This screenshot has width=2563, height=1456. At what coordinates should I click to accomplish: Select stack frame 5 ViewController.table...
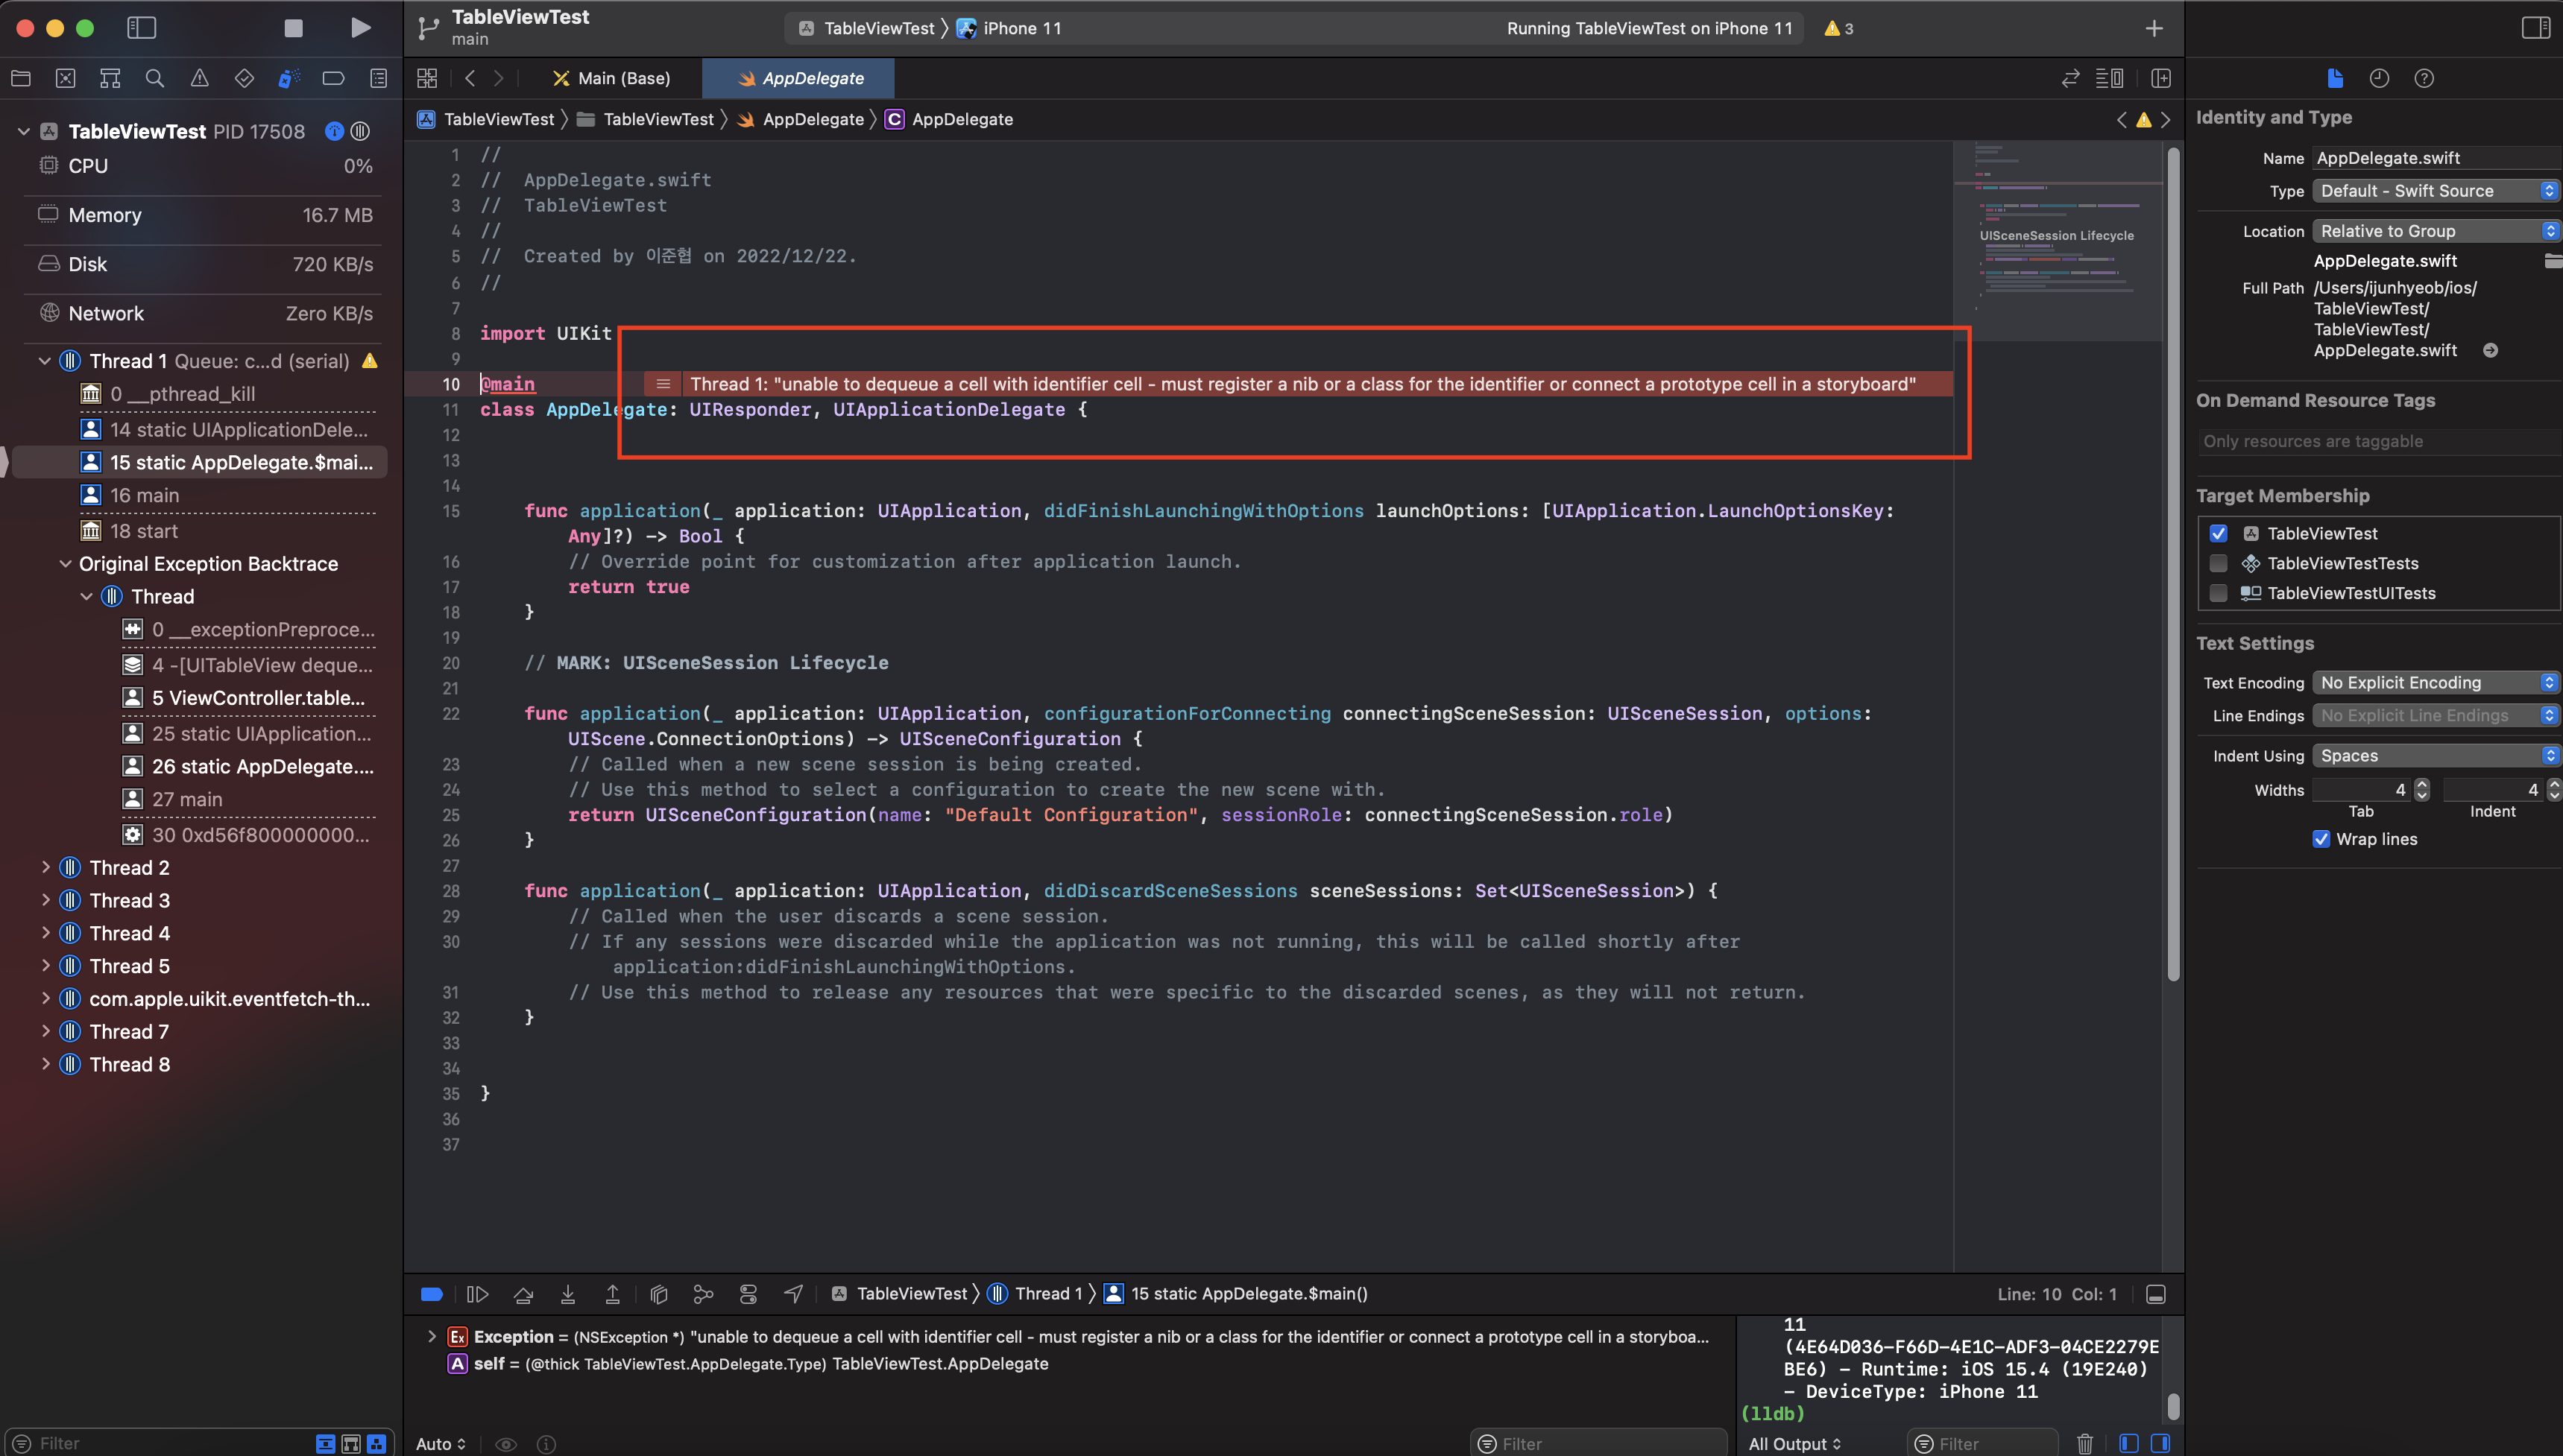(258, 697)
